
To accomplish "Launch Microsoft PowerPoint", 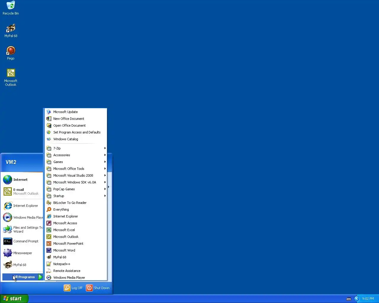I will [76, 244].
